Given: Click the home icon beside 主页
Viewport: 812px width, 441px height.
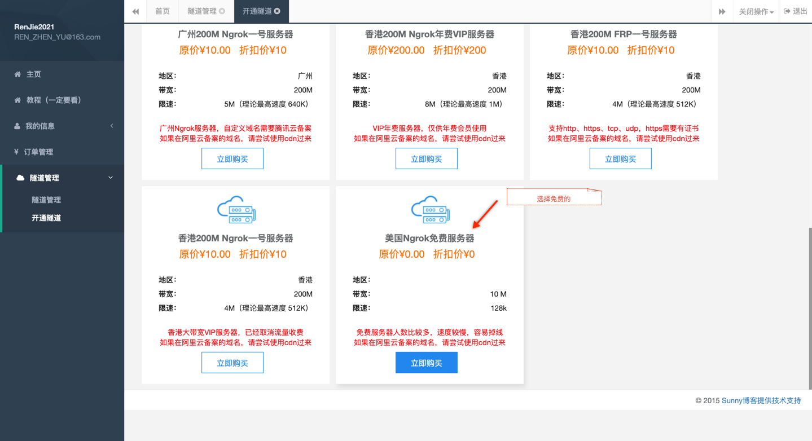Looking at the screenshot, I should click(x=17, y=74).
